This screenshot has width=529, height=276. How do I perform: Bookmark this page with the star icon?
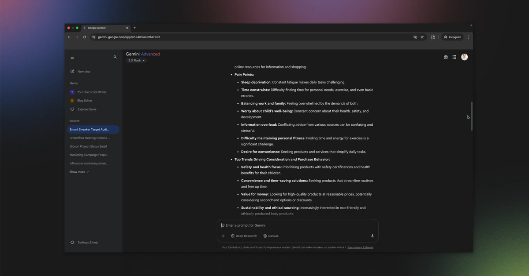click(x=422, y=37)
